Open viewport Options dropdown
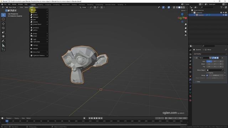This screenshot has height=128, width=228. (x=184, y=11)
